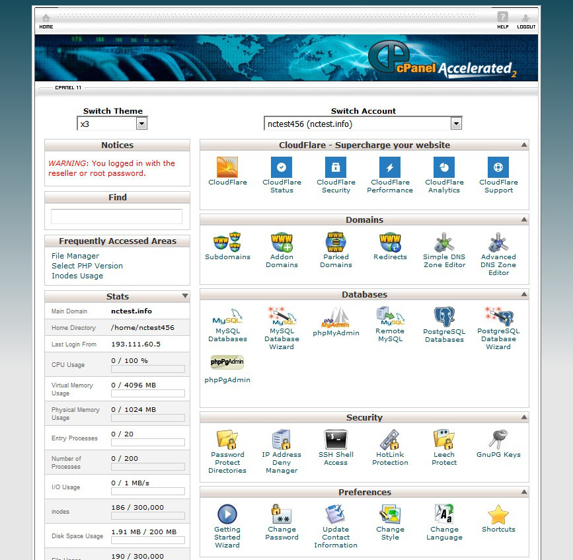
Task: Open the Shortcuts star icon
Action: point(498,514)
